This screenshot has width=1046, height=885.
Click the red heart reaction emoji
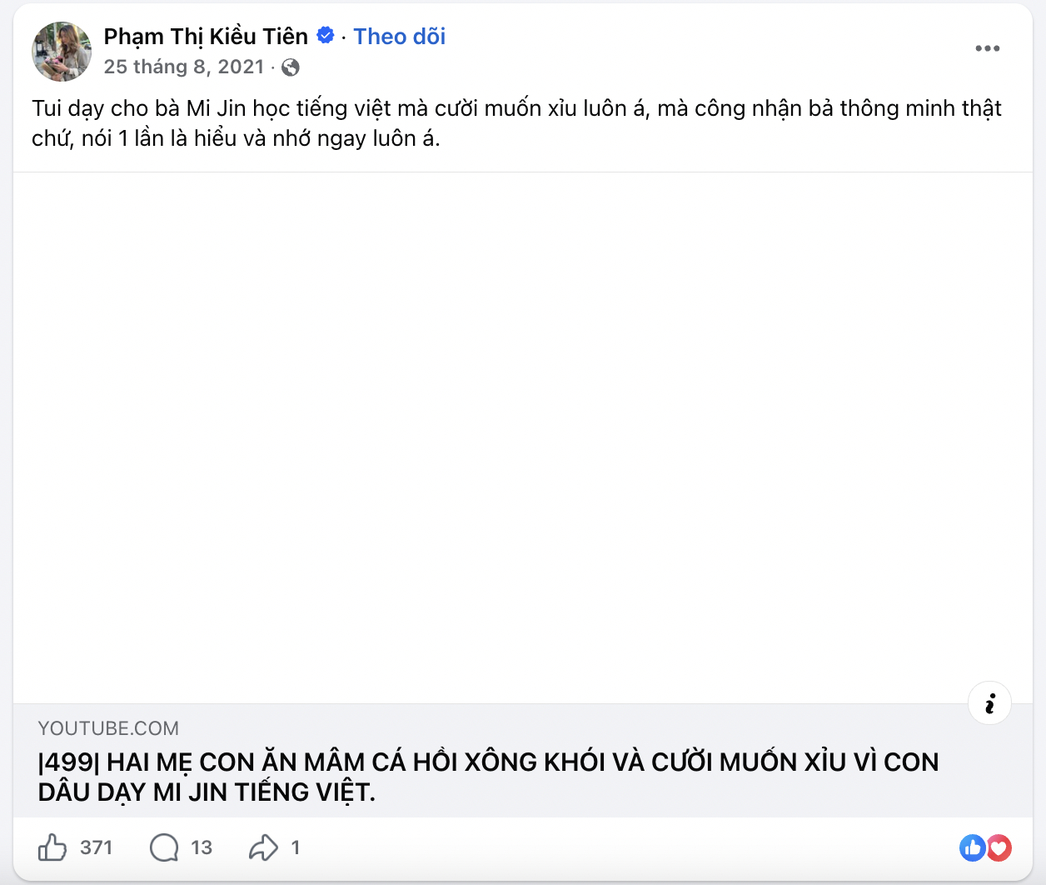click(x=999, y=847)
